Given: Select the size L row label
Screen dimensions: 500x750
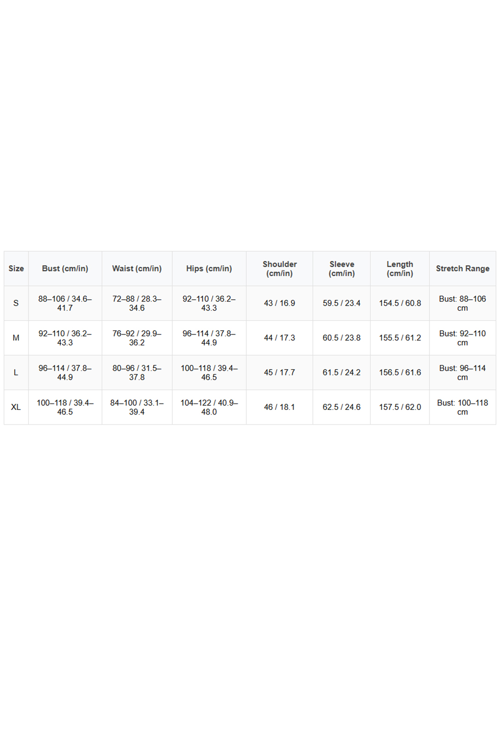Looking at the screenshot, I should click(x=16, y=373).
